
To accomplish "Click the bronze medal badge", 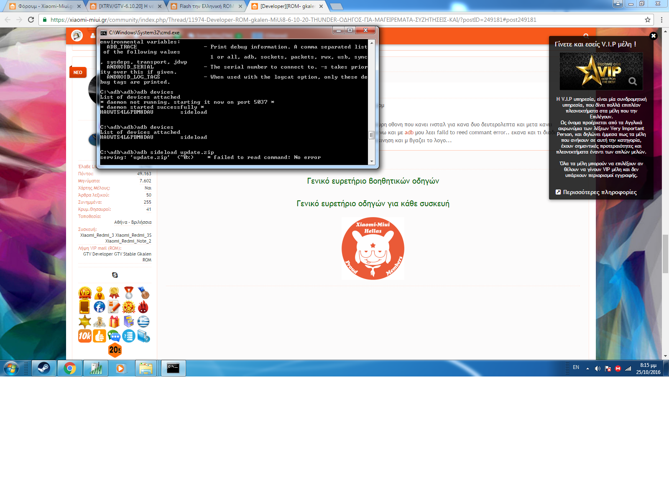I will [x=143, y=293].
